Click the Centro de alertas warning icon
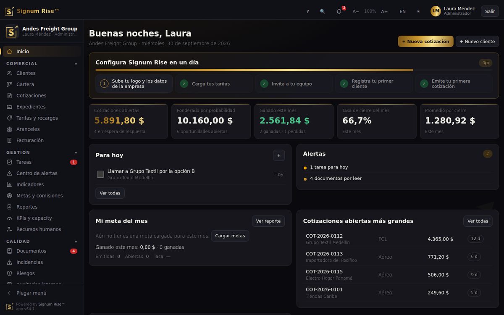Screen dimensions: 504x315 (x=9, y=173)
